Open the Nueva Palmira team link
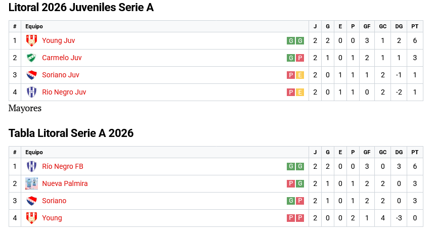Screen dimensions: 434x234 65,184
